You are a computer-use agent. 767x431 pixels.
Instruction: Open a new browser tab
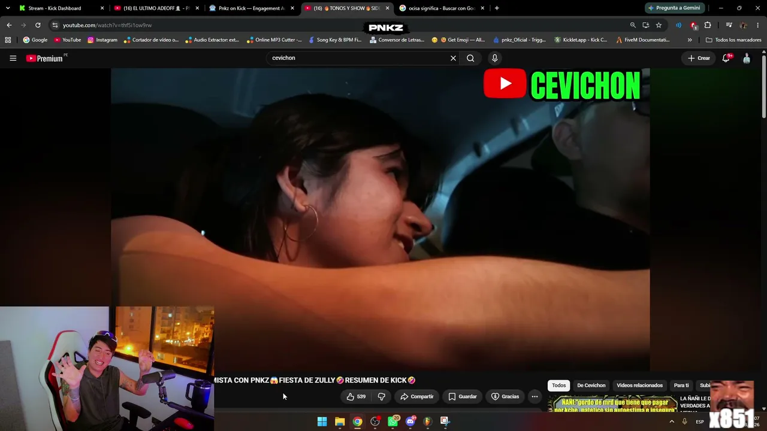click(497, 8)
